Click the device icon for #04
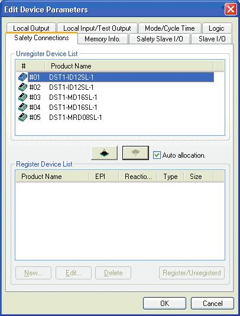240x316 pixels. click(x=22, y=107)
